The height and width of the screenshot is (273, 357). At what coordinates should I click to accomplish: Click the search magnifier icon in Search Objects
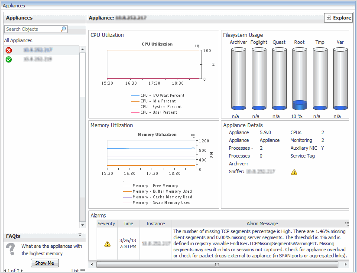[x=63, y=29]
